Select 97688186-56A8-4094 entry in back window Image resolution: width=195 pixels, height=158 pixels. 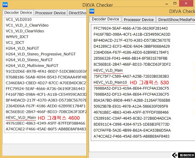(46, 77)
